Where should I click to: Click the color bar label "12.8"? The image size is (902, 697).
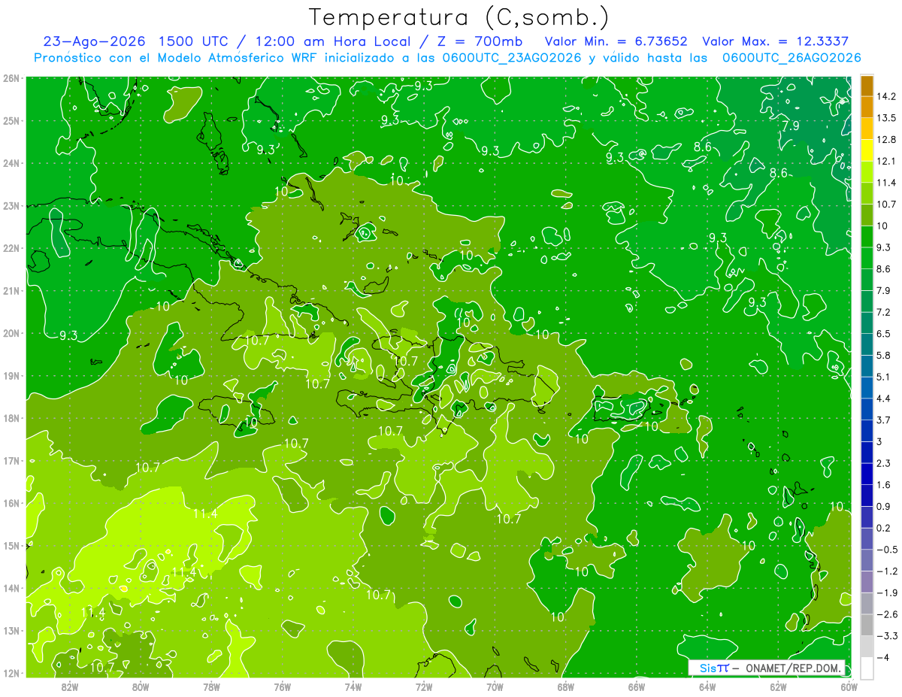tap(885, 139)
